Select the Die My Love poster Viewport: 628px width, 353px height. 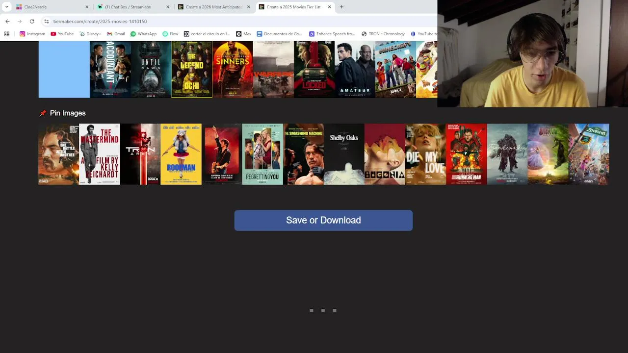[x=425, y=154]
